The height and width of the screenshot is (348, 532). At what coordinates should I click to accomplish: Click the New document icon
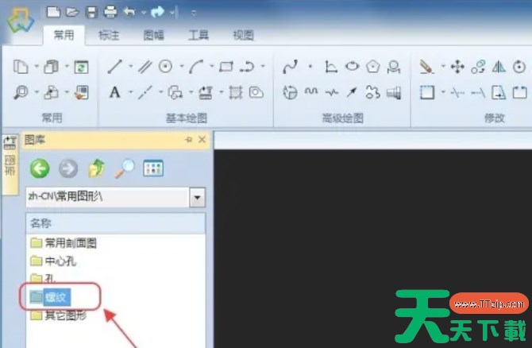[x=53, y=12]
